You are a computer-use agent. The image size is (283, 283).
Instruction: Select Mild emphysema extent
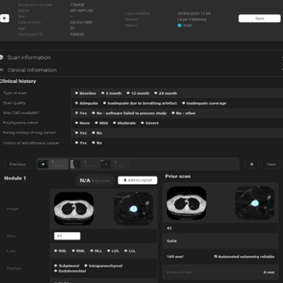[101, 123]
